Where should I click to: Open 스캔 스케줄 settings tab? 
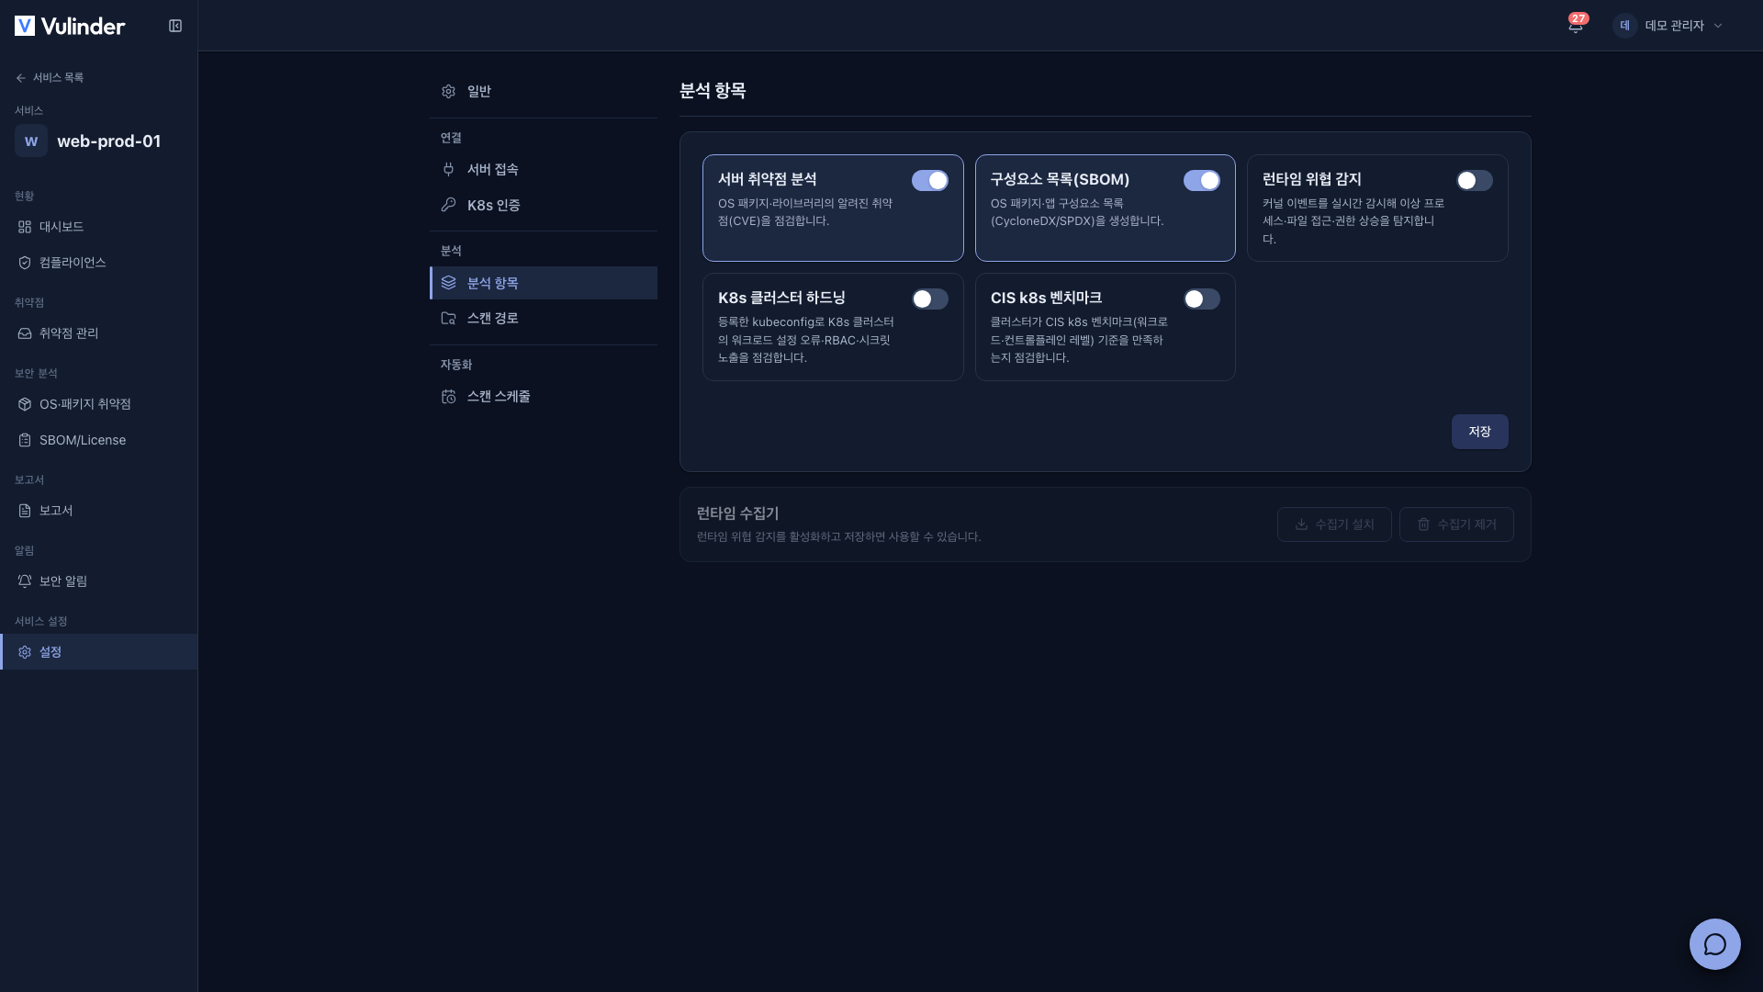pyautogui.click(x=544, y=397)
